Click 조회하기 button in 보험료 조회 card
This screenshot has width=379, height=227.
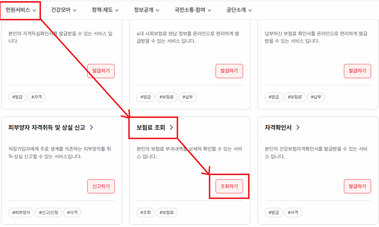pos(229,186)
